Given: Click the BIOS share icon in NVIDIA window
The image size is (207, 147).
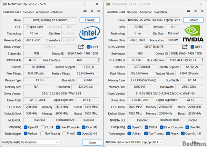Looking at the screenshot, I should [x=185, y=47].
